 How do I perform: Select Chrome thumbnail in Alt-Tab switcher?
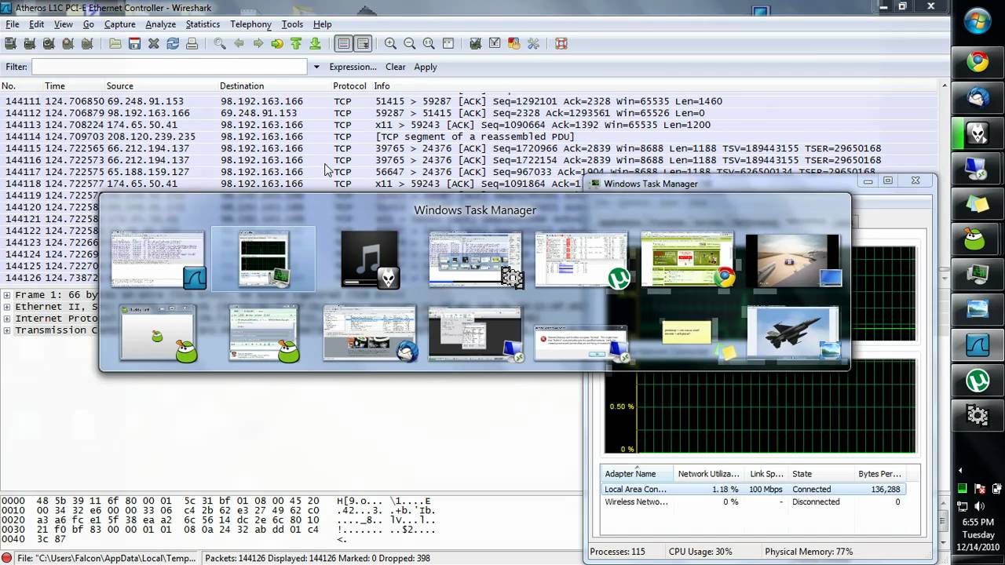tap(688, 259)
